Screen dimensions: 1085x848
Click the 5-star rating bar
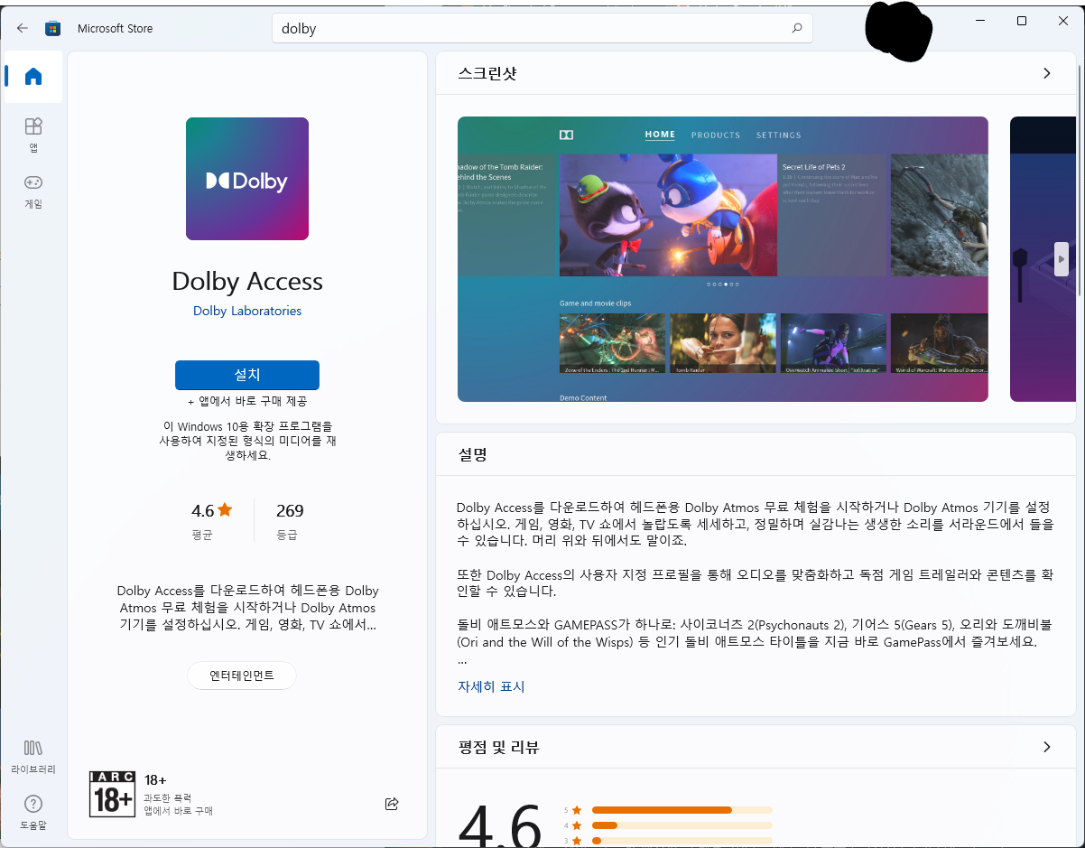click(682, 809)
